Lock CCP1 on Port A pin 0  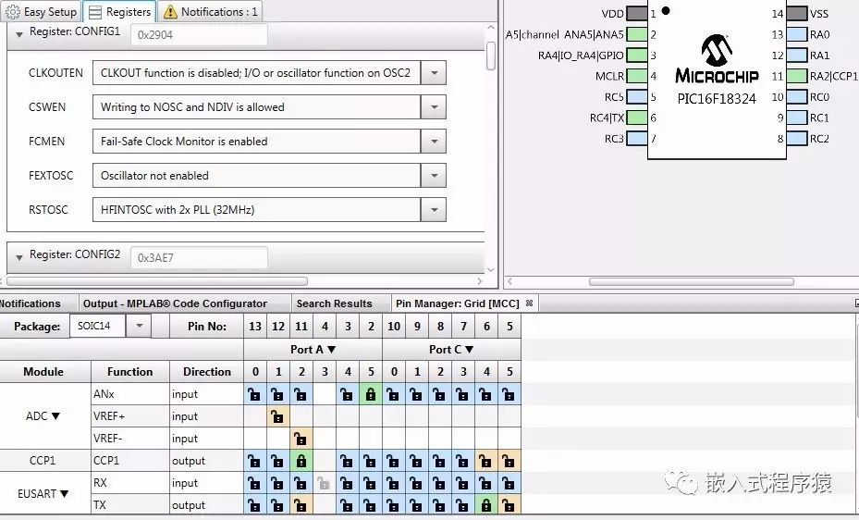coord(255,461)
